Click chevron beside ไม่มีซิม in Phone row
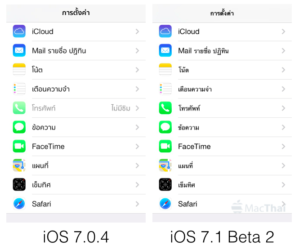 click(137, 108)
